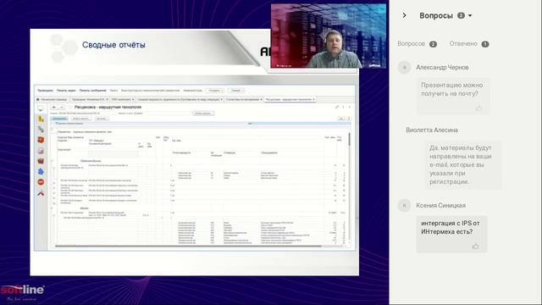Click the blue puzzle icon in the sidebar
542x305 pixels.
tap(41, 171)
